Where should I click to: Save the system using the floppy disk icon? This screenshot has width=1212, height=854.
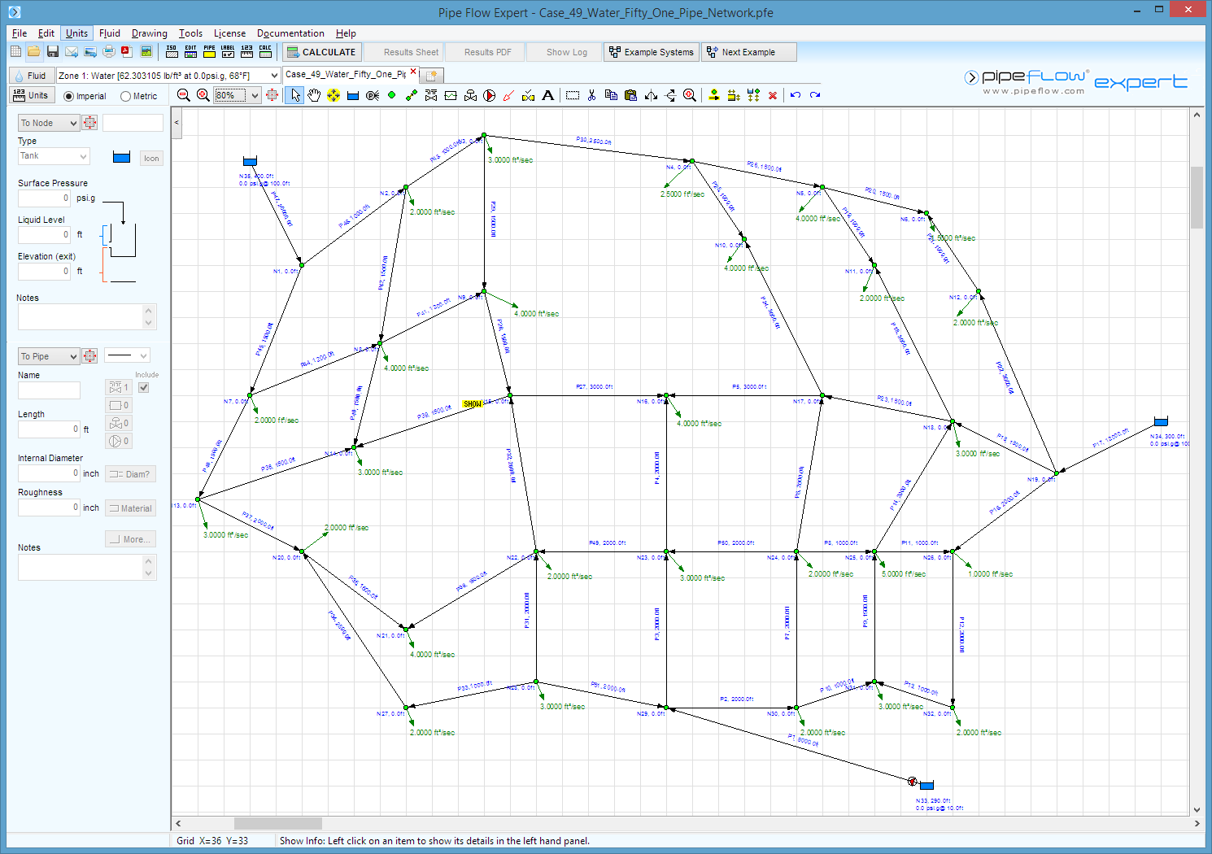[53, 52]
